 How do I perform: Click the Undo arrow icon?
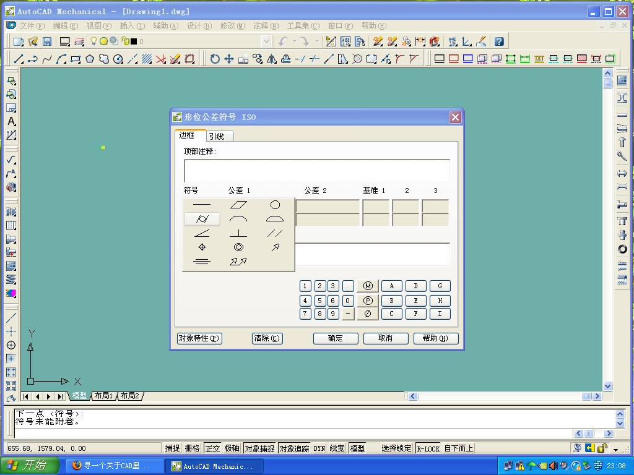tap(283, 41)
